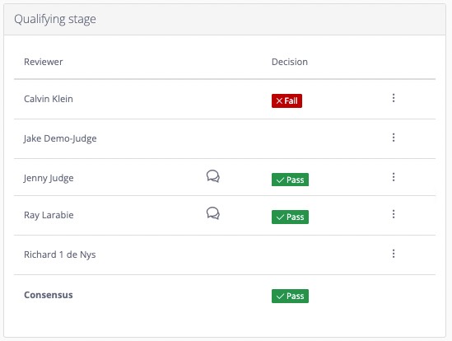This screenshot has height=341, width=452.
Task: Select reviewer name Jake Demo-Judge
Action: coord(60,138)
